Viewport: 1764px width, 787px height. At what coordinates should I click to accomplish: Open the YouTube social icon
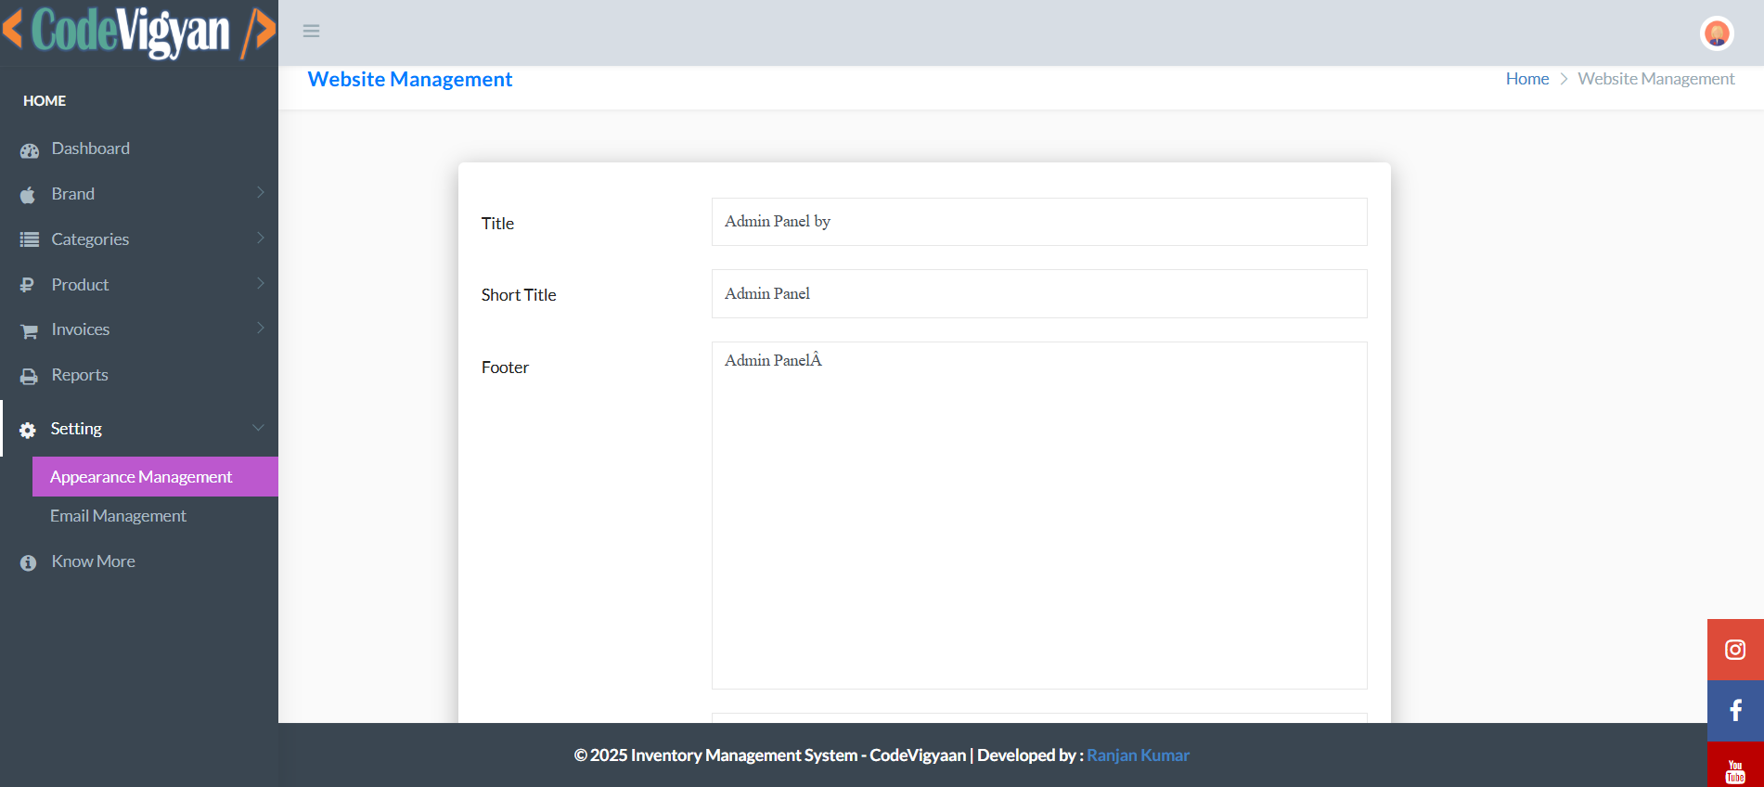coord(1734,768)
